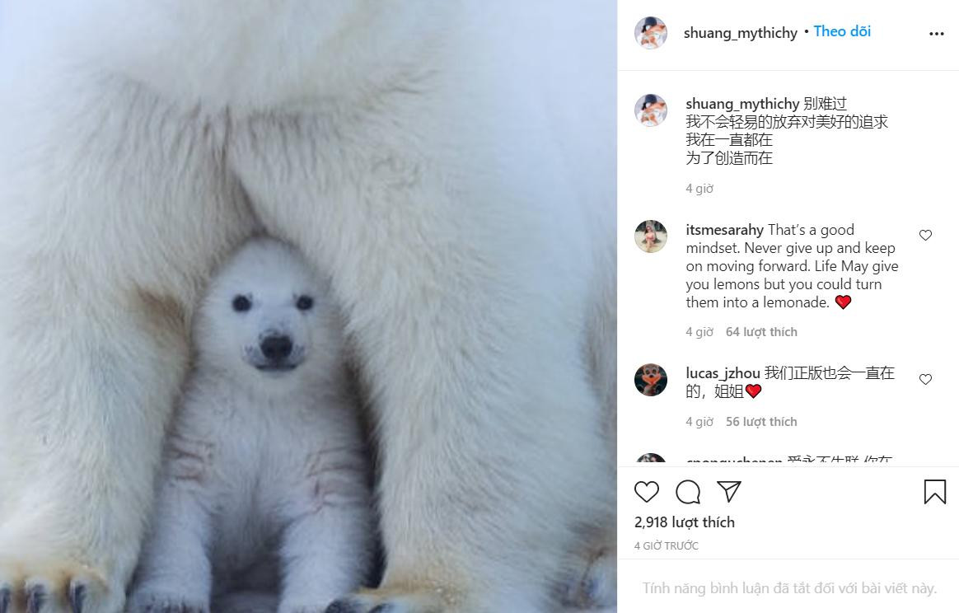
Task: Click shuang_mythichy header profile avatar
Action: (651, 33)
